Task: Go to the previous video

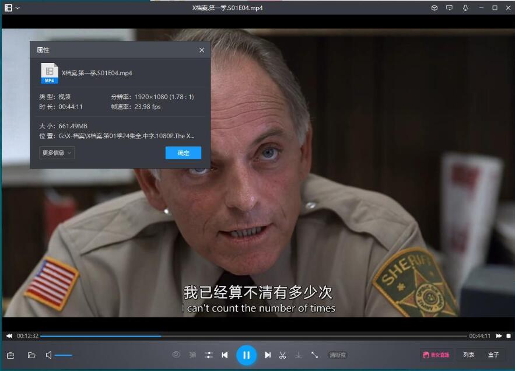Action: (x=225, y=355)
